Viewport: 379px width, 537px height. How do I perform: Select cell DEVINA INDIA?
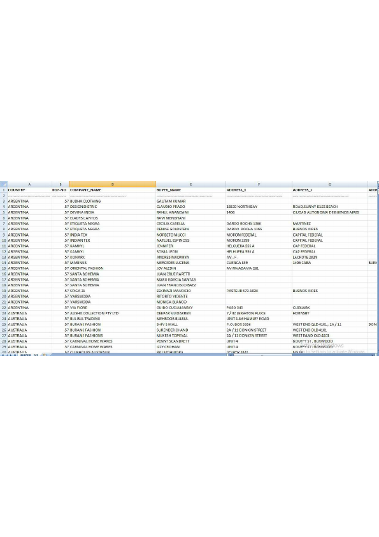(x=112, y=212)
